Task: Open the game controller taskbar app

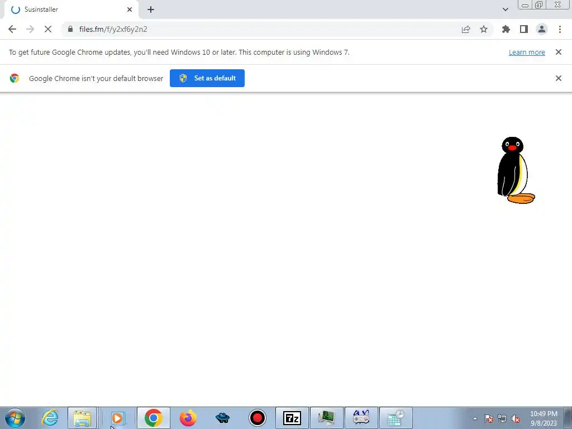Action: coord(361,418)
